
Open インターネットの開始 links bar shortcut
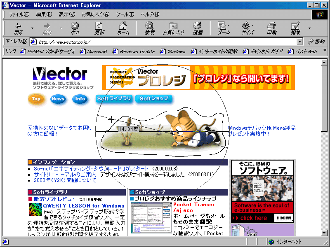pyautogui.click(x=214, y=51)
